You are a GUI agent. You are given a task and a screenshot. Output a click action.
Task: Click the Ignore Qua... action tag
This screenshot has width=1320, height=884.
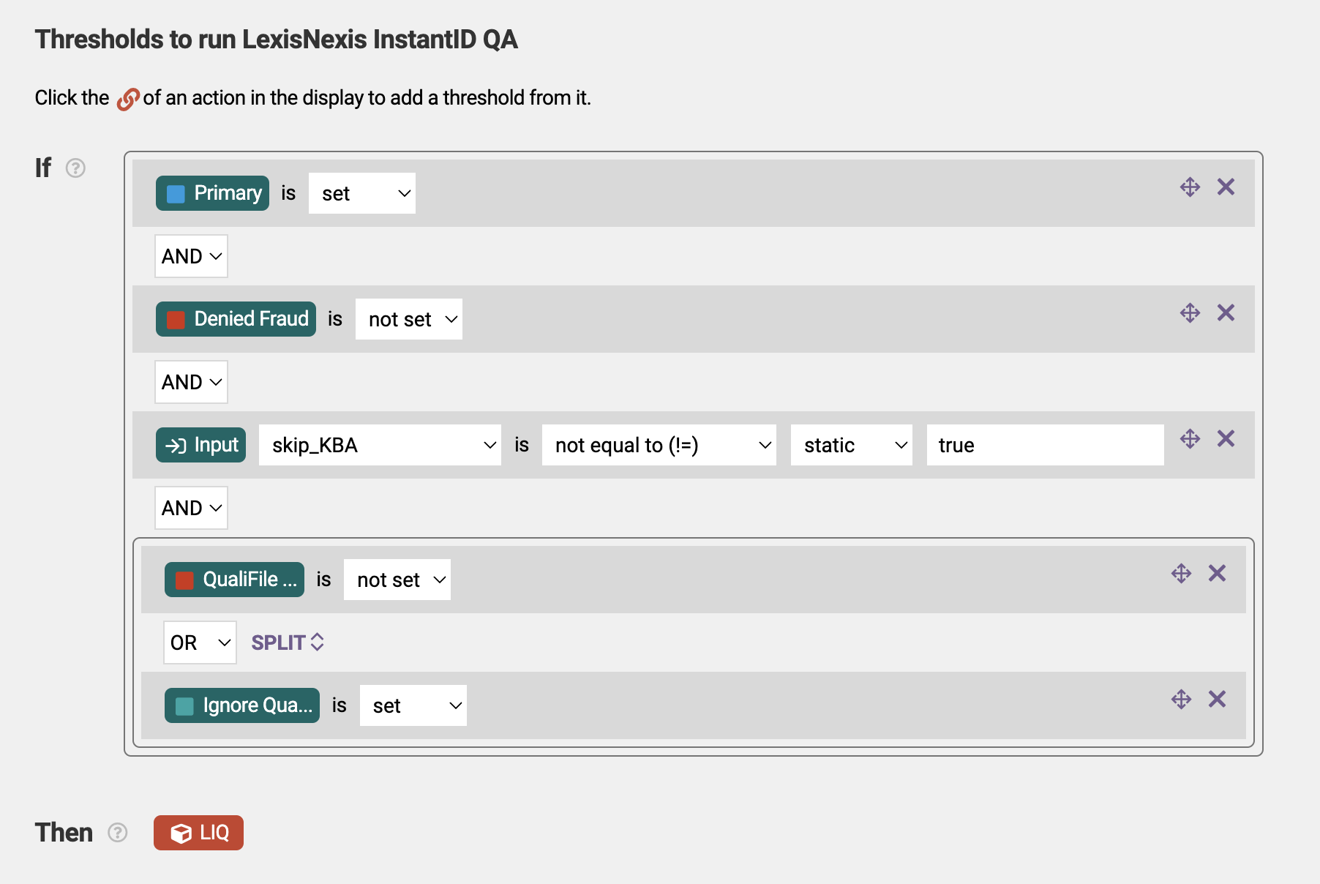click(x=242, y=705)
